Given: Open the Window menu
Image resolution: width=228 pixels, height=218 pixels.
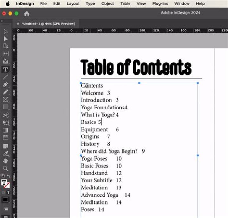Looking at the screenshot, I should (x=182, y=3).
